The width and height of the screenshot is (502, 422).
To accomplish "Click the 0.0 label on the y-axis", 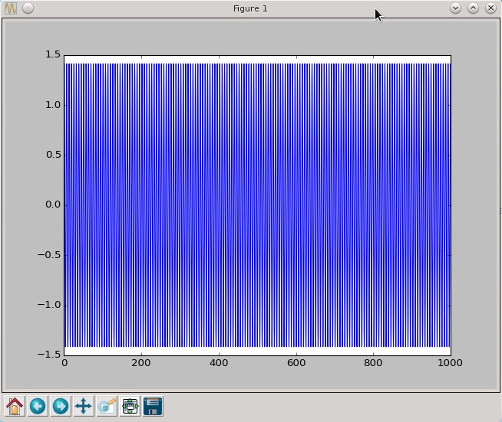I will (x=52, y=204).
